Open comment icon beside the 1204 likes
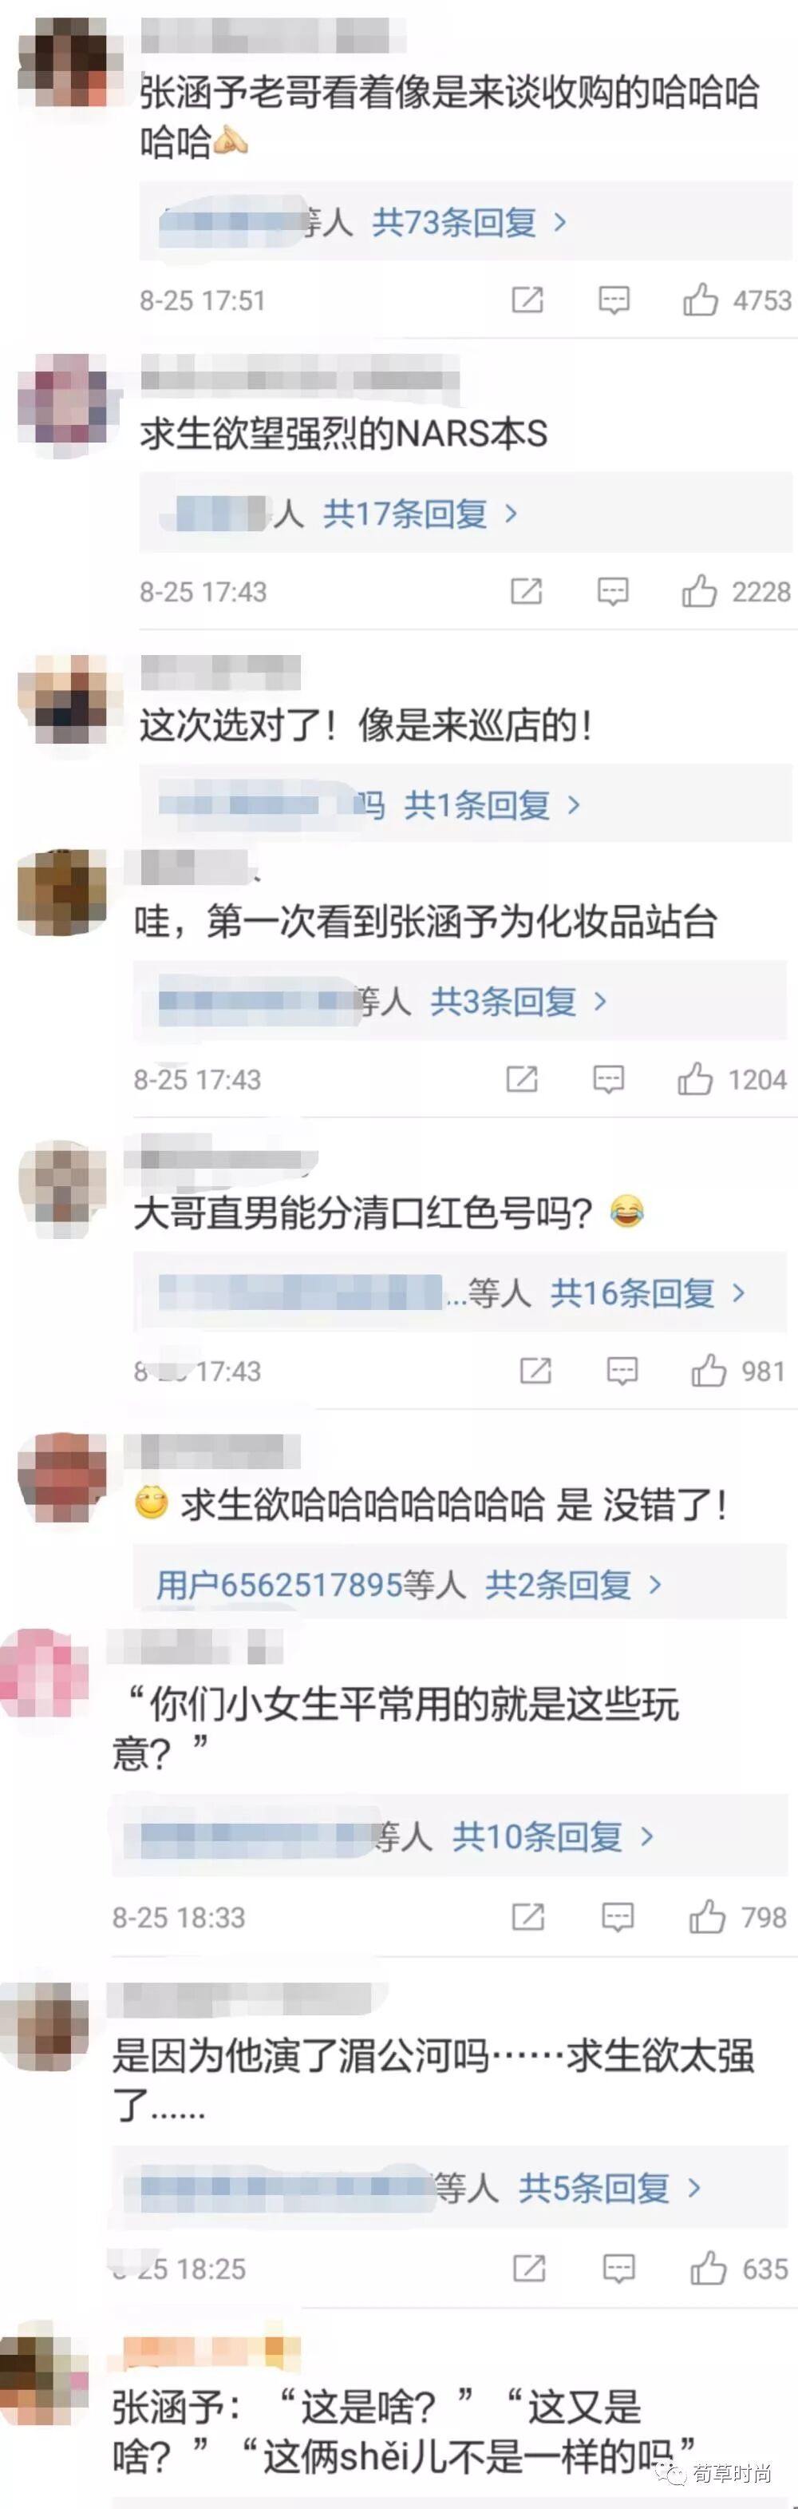 608,1079
